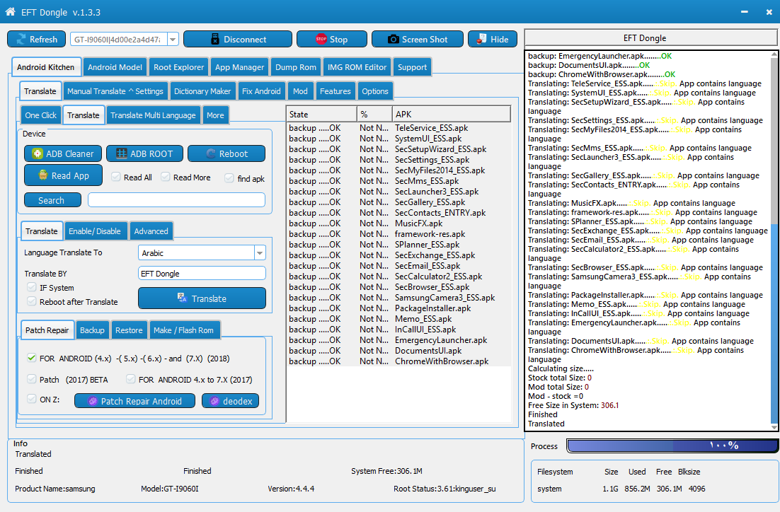Open the Root Explorer tab
This screenshot has height=512, width=780.
tap(178, 67)
